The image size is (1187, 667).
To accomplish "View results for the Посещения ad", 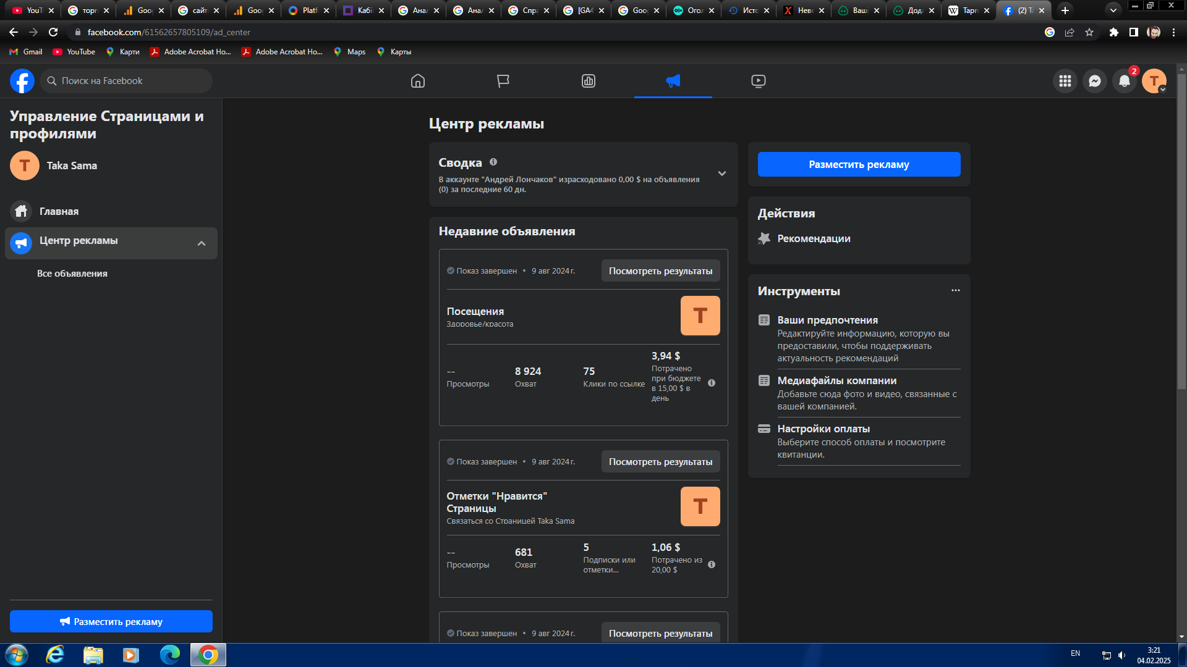I will coord(660,271).
